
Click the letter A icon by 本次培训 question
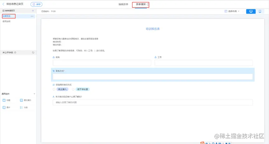click(53, 97)
